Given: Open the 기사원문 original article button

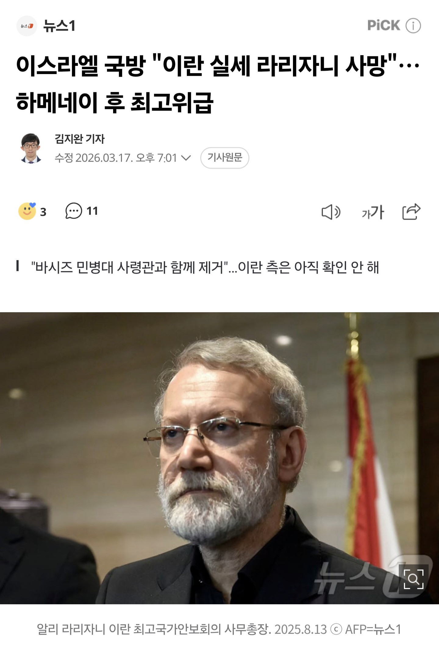Looking at the screenshot, I should click(225, 158).
